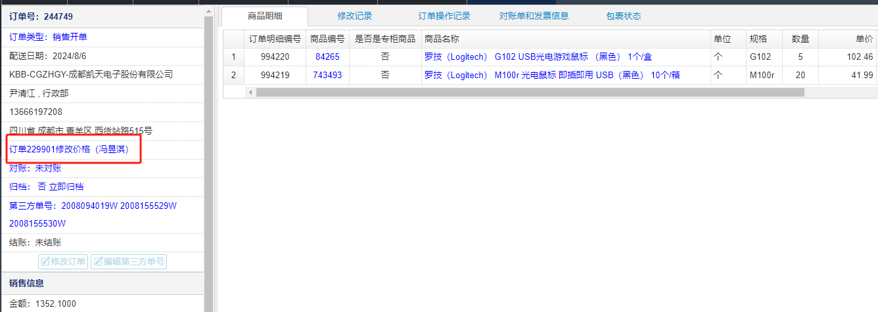878x312 pixels.
Task: Click the 数量 column header
Action: tap(800, 39)
